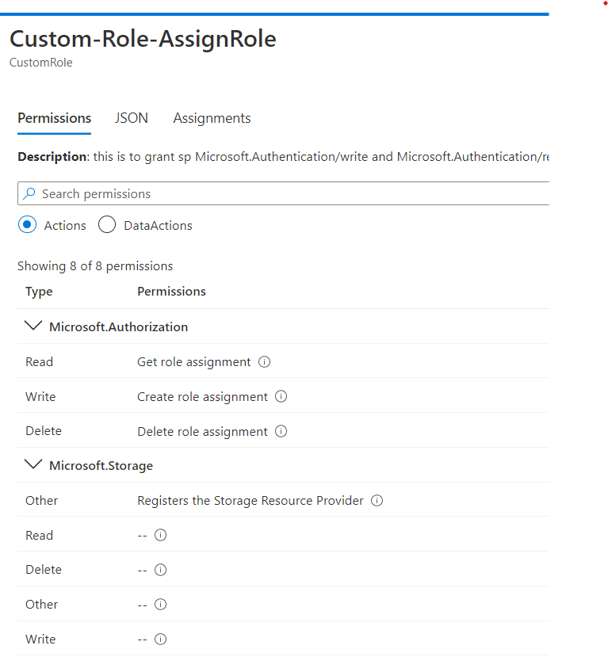Click the info icon on the Storage Read row
Screen dimensions: 608x672
point(161,535)
